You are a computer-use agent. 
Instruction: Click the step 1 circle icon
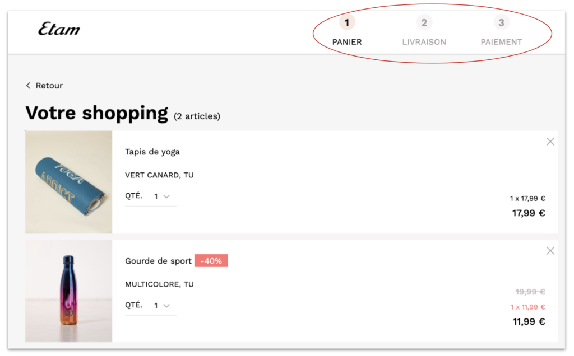(347, 23)
